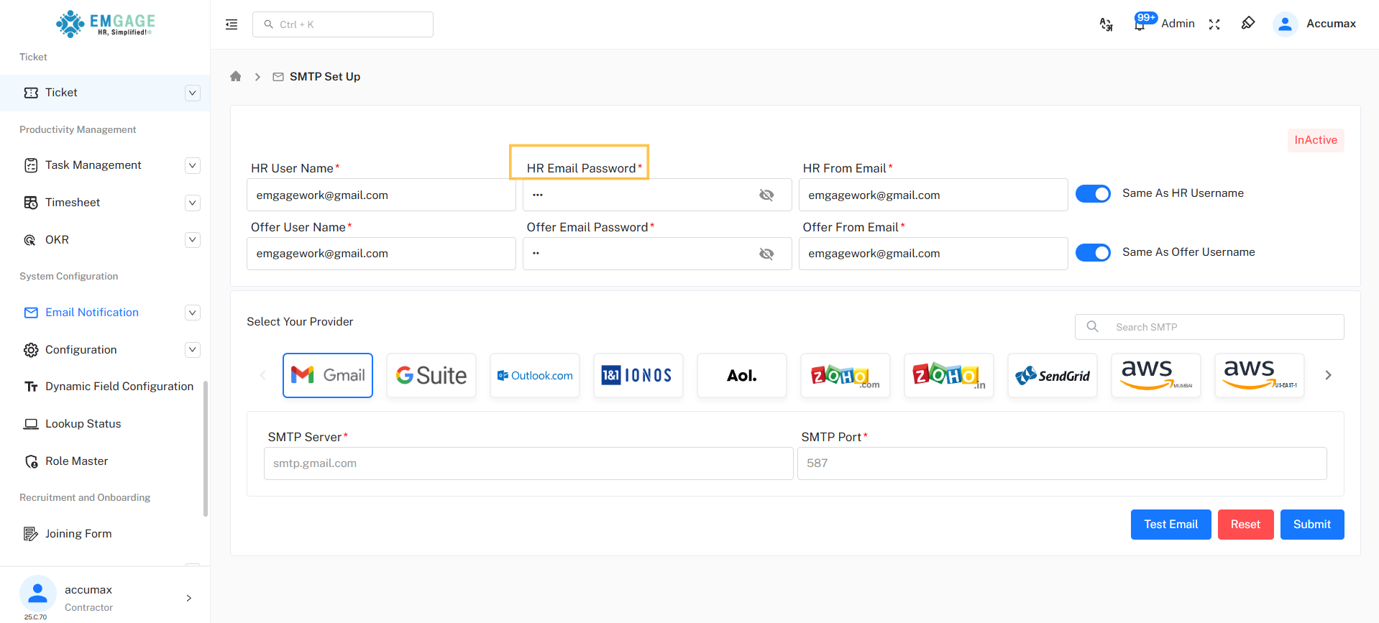Go to home via breadcrumb house icon
Viewport: 1379px width, 623px height.
pos(235,76)
